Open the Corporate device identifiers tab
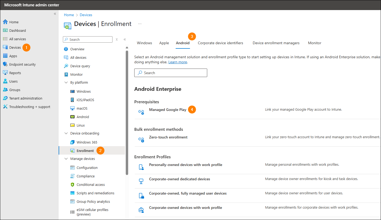Image resolution: width=381 pixels, height=220 pixels. coord(220,43)
